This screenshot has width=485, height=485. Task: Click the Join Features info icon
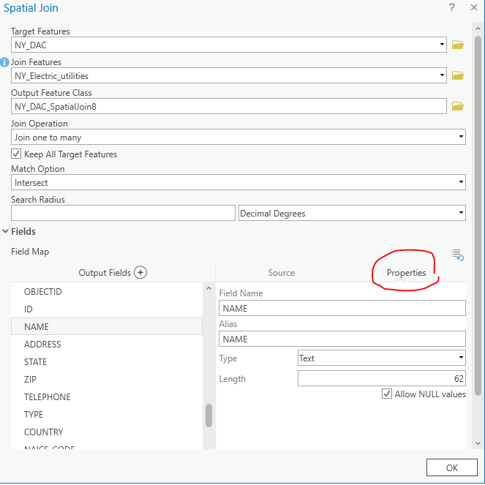coord(4,62)
